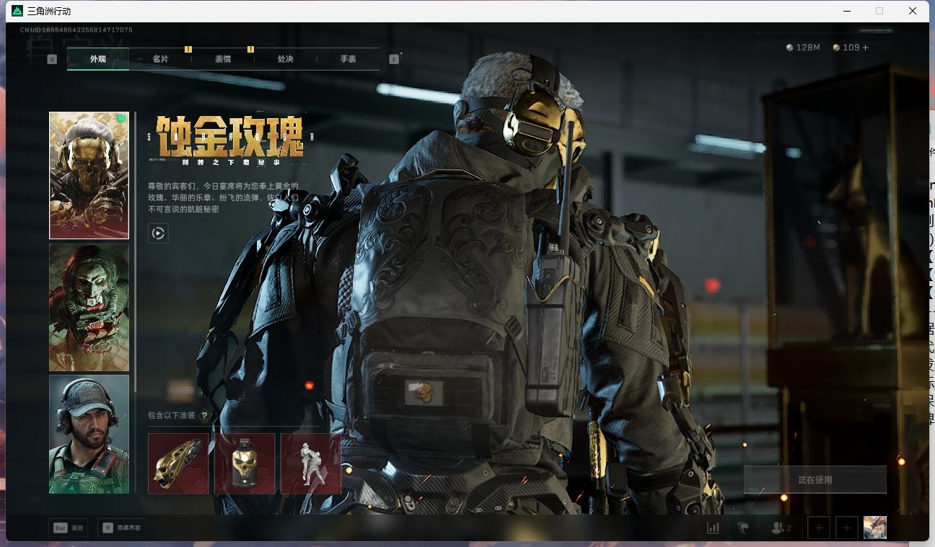Open the player avatar in bottom right
This screenshot has width=935, height=547.
click(874, 528)
